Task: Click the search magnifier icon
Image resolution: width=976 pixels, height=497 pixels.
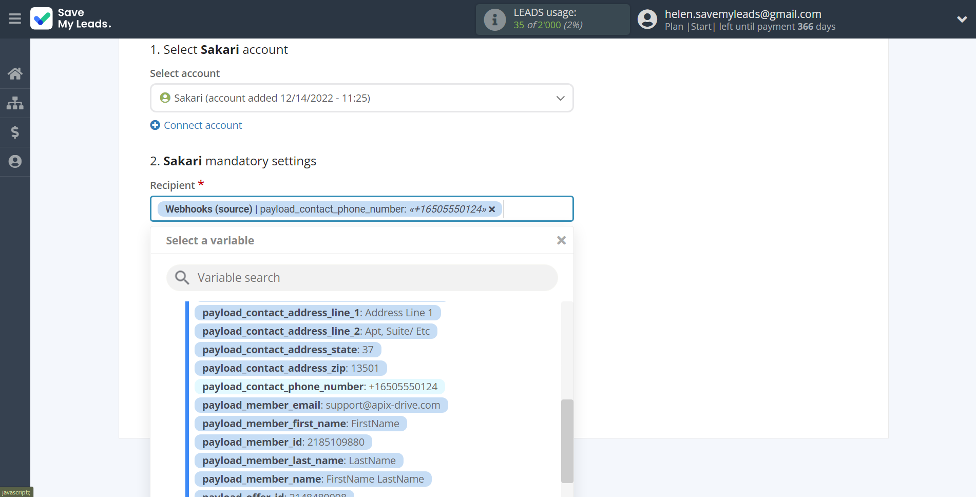Action: [182, 278]
